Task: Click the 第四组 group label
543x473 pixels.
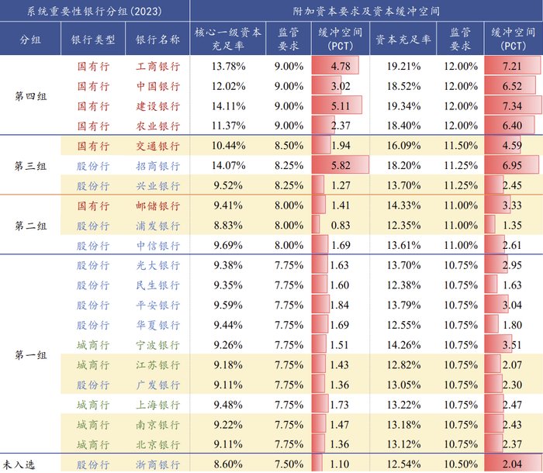Action: coord(30,96)
